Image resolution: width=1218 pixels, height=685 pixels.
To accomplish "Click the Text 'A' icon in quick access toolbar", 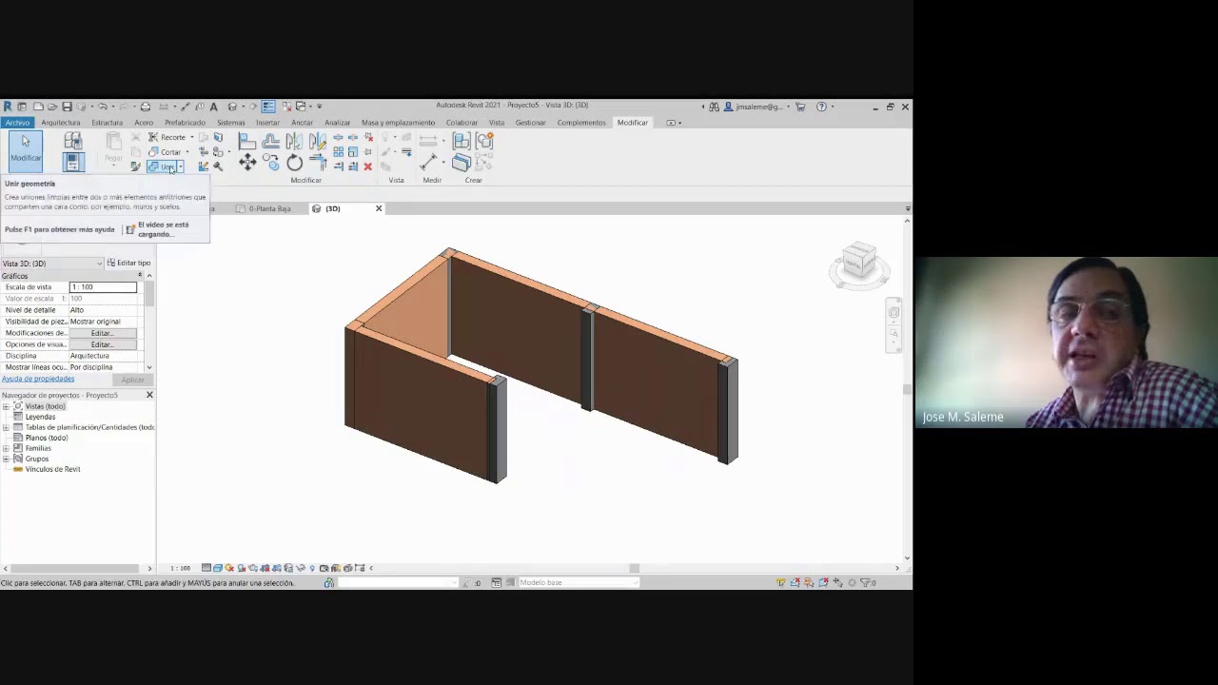I will click(213, 107).
